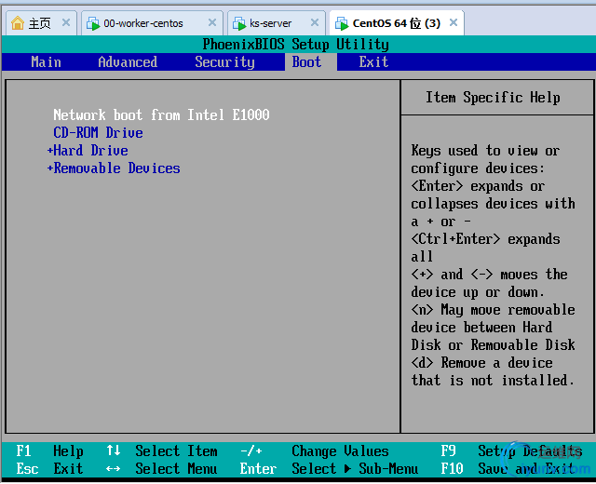Click the VM icon on the ks-server tab
Image resolution: width=596 pixels, height=484 pixels.
(x=239, y=23)
